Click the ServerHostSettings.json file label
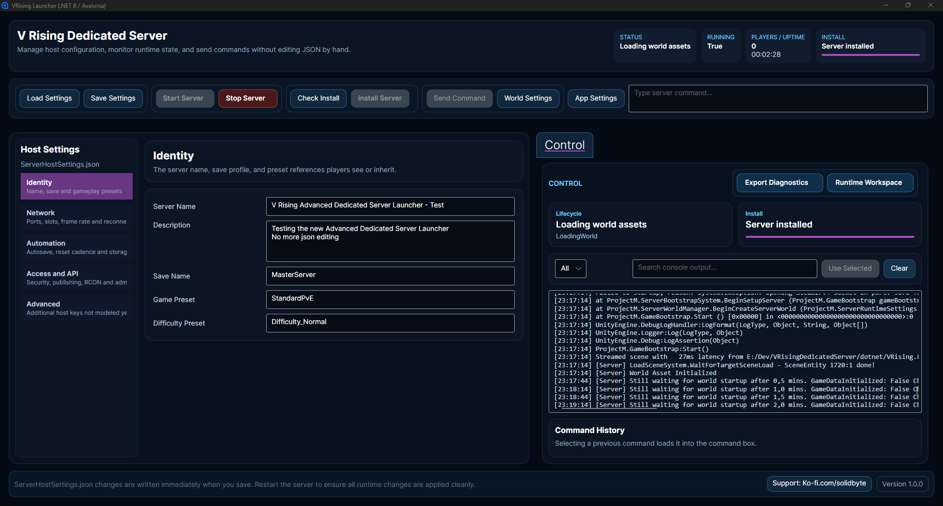The image size is (943, 506). pyautogui.click(x=60, y=164)
